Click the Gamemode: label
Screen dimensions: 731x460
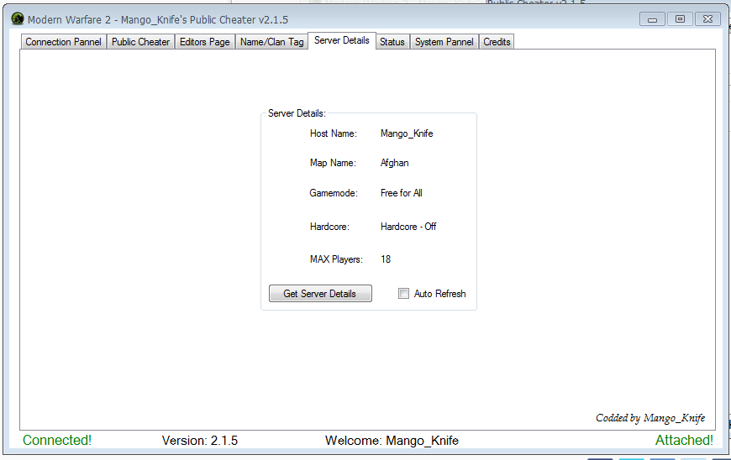334,193
